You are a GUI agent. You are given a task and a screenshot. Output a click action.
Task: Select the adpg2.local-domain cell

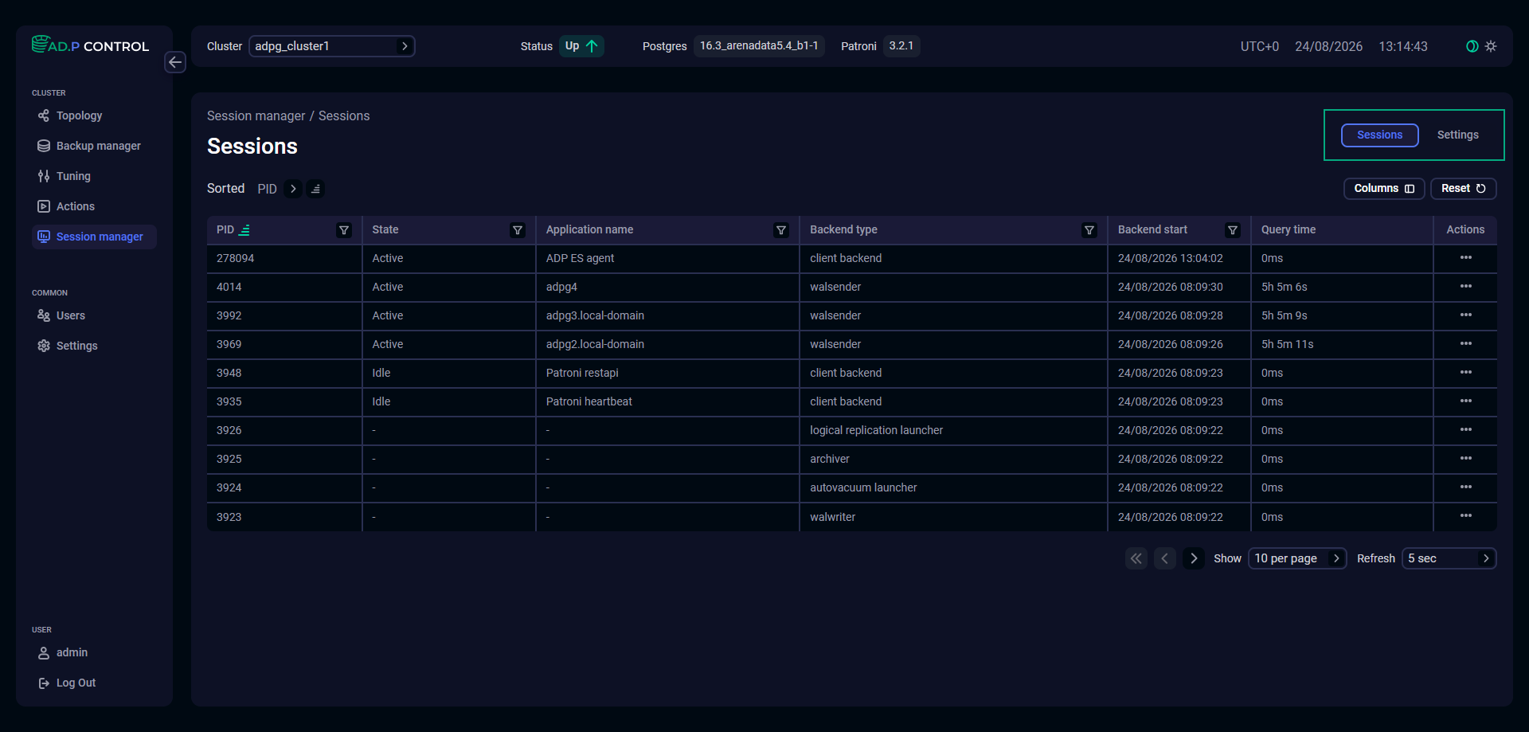point(667,344)
